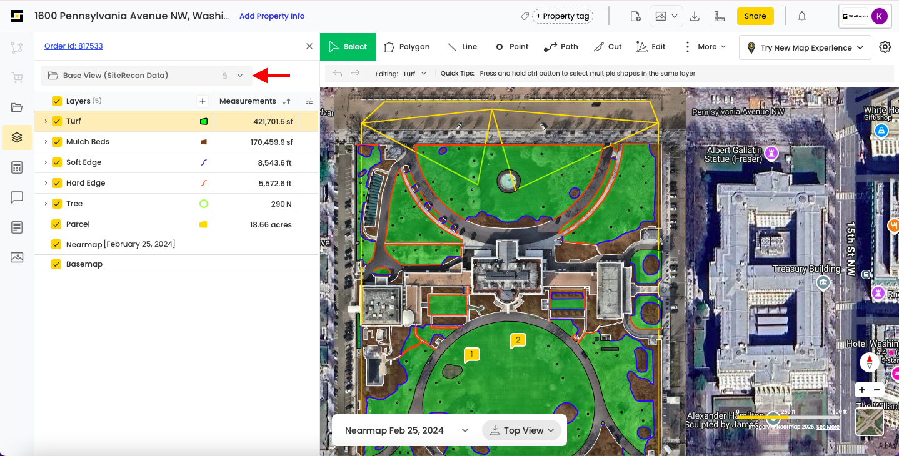Open the map note marker labeled 2
This screenshot has height=456, width=899.
tap(518, 341)
